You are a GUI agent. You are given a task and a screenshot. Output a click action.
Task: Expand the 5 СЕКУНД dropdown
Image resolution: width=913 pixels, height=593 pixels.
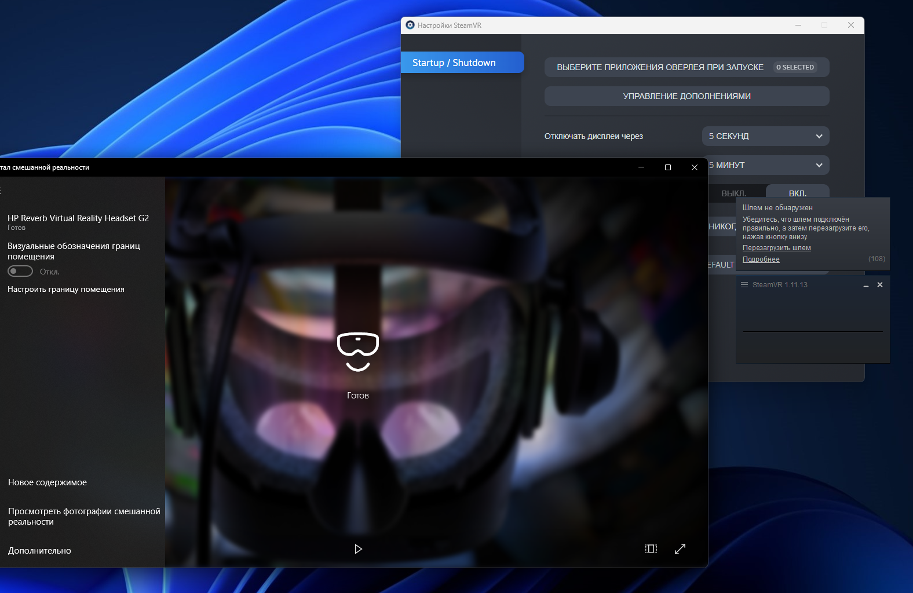[766, 136]
